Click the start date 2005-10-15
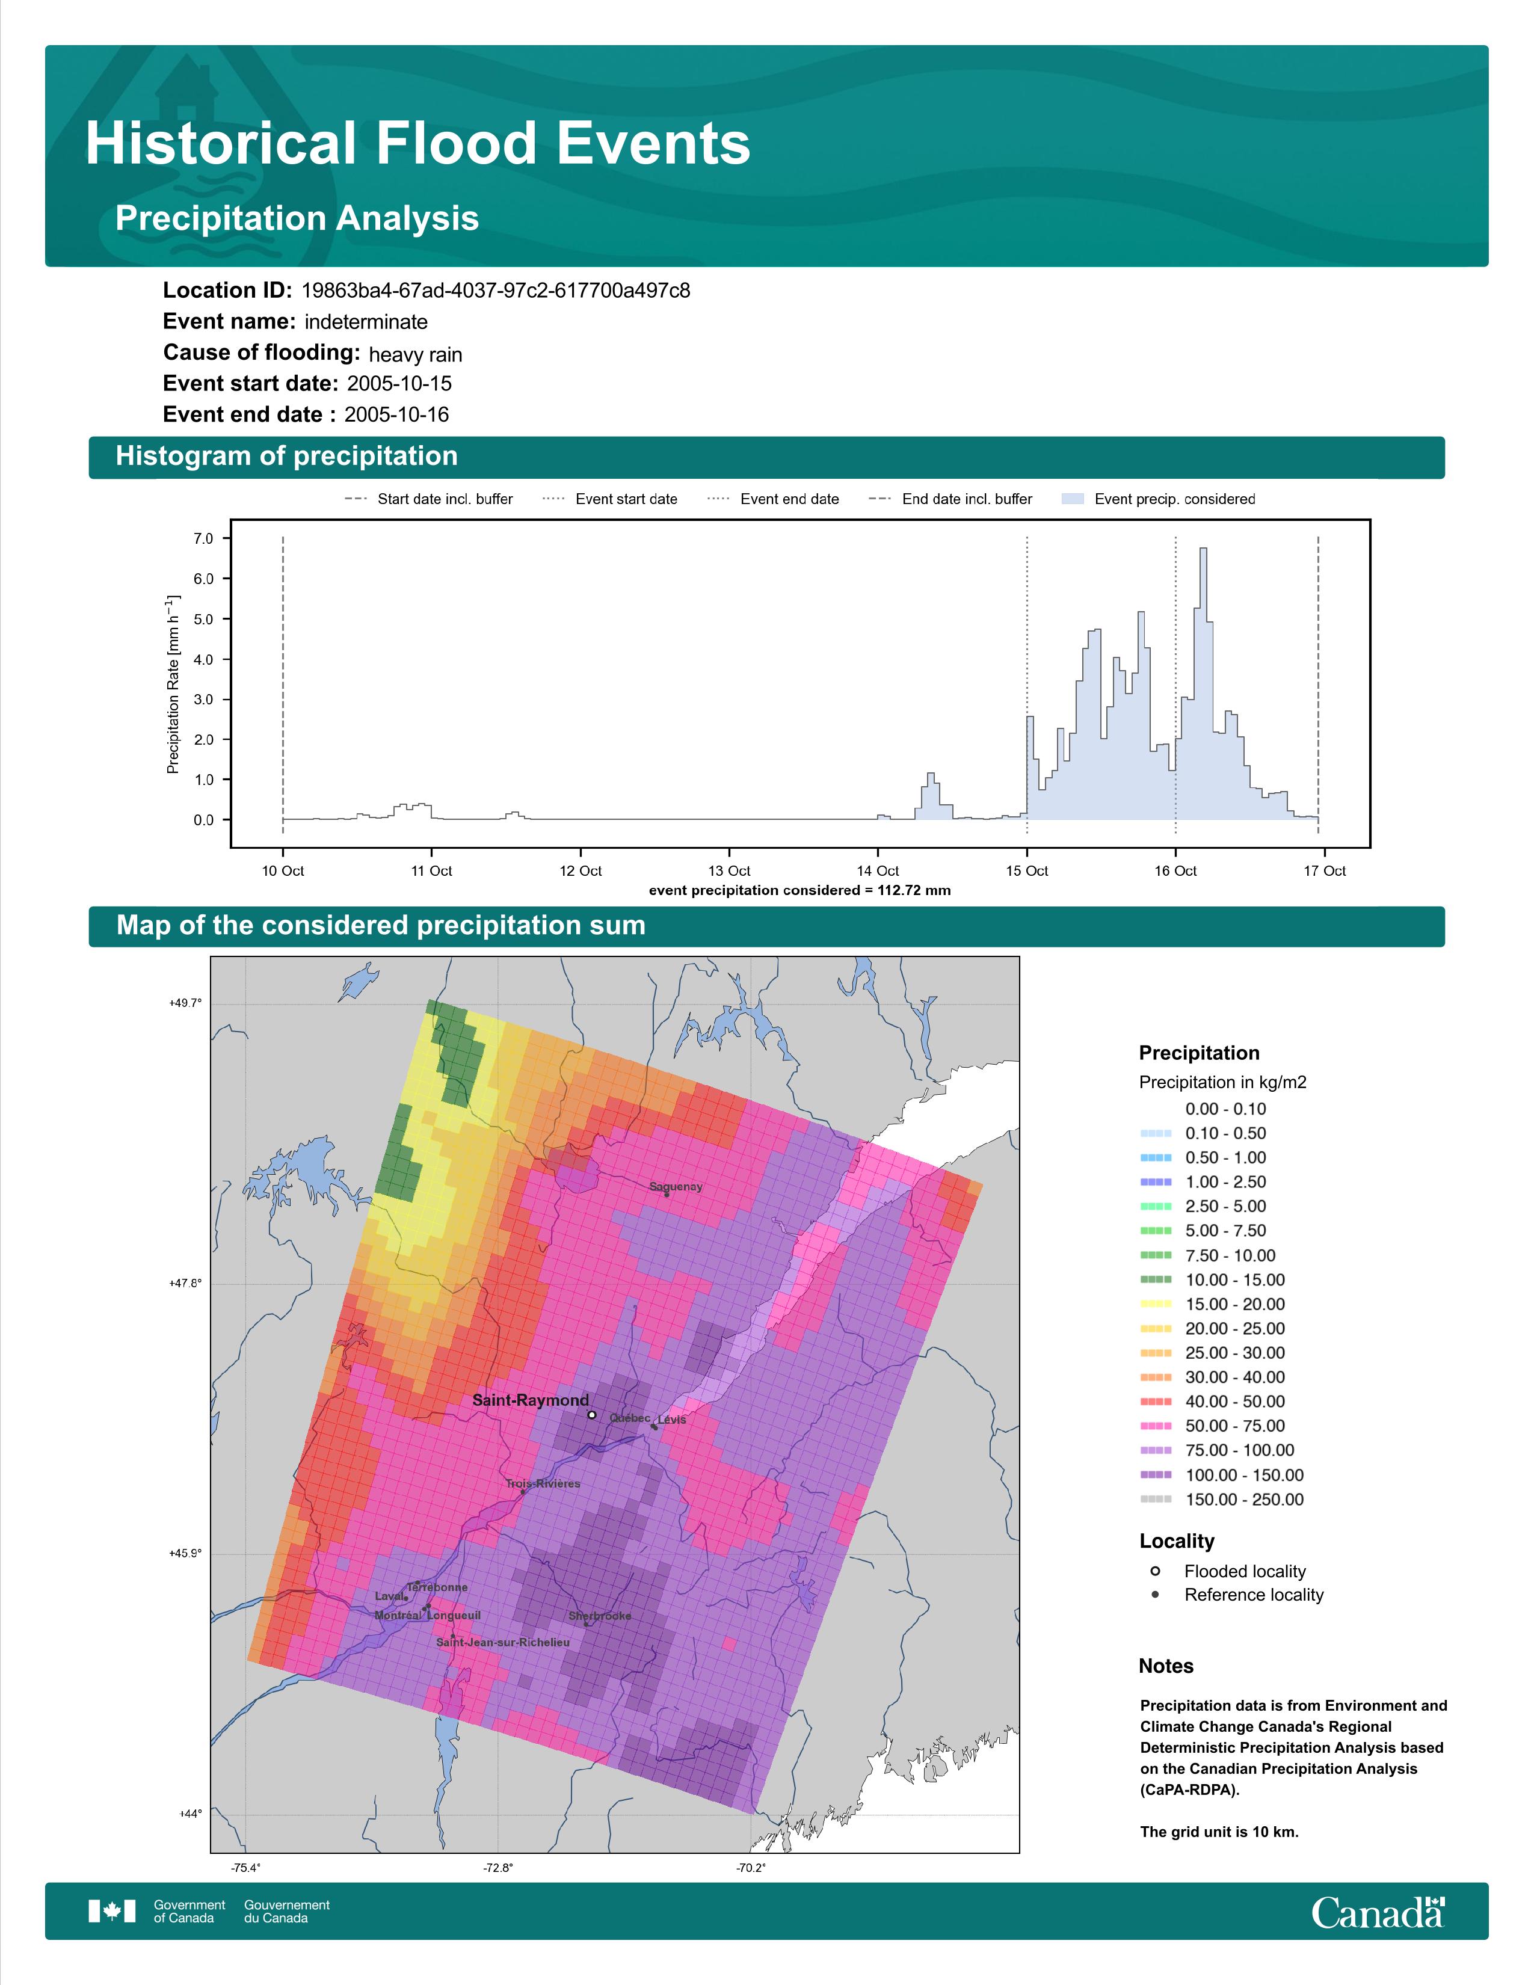This screenshot has width=1534, height=1985. pos(399,384)
